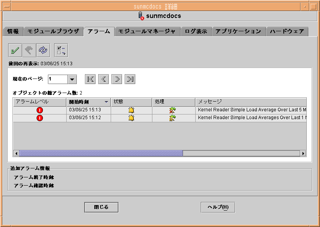Click the scrollbar right arrow
This screenshot has height=227, width=320.
click(303, 154)
